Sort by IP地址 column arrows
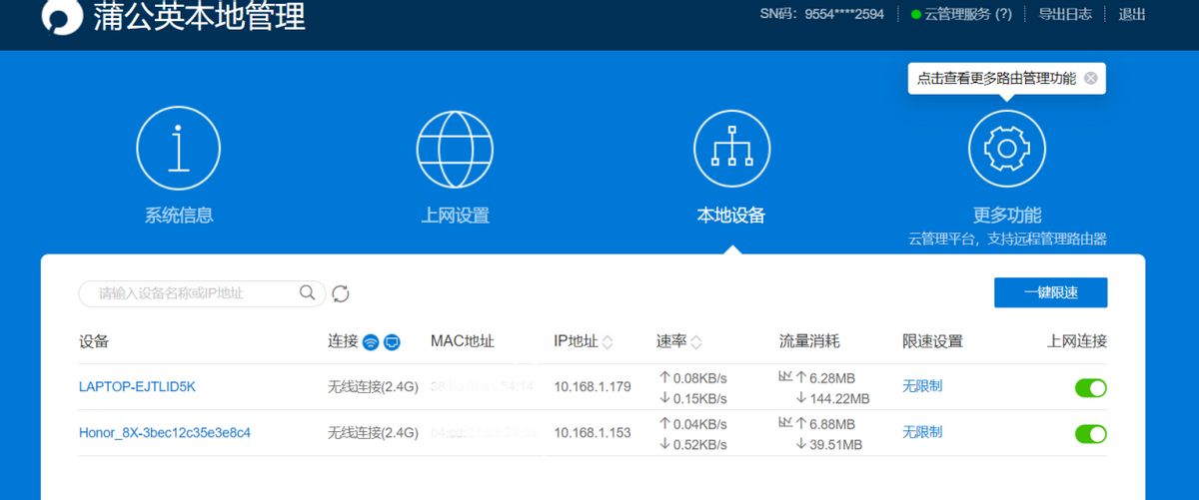1199x500 pixels. click(x=607, y=342)
